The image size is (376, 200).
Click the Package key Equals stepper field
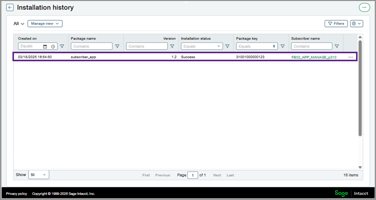257,46
